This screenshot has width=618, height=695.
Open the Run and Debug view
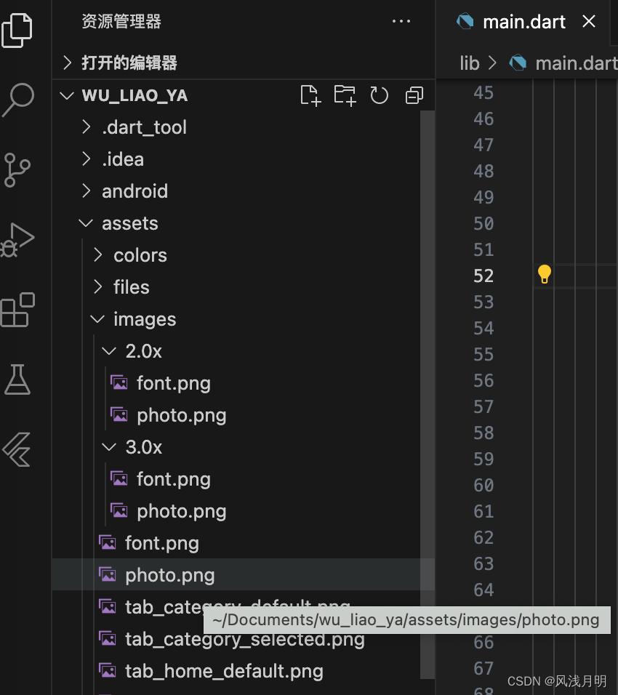[x=17, y=240]
